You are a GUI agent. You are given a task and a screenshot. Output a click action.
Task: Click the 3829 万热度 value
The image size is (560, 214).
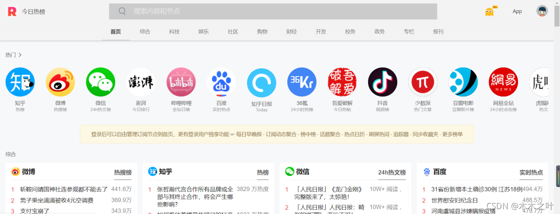[x=252, y=189]
